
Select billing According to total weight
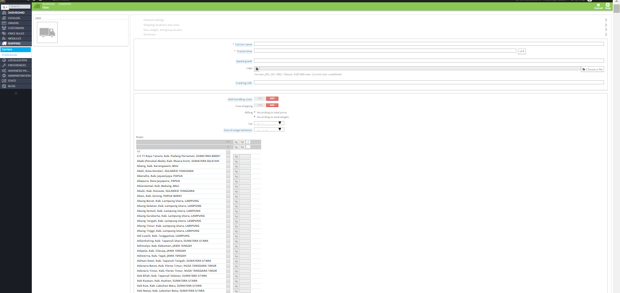point(254,117)
